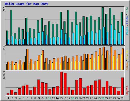This screenshot has width=130, height=101.
Task: Click the 63924 KBytes axis value
Action: (x=4, y=75)
